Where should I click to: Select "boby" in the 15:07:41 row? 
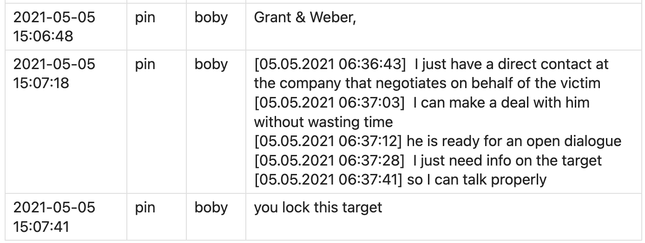tap(211, 207)
